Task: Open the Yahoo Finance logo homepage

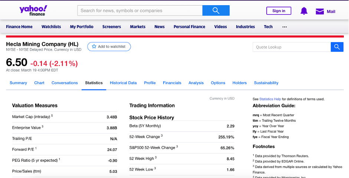Action: coord(33,11)
